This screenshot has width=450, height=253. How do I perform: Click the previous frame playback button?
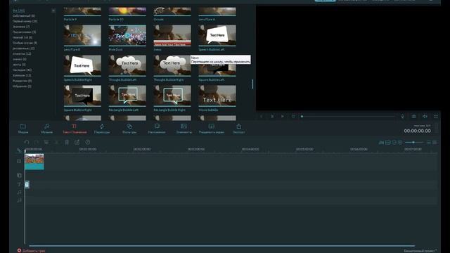tap(262, 117)
